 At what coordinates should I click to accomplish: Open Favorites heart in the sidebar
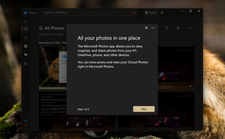tap(26, 55)
